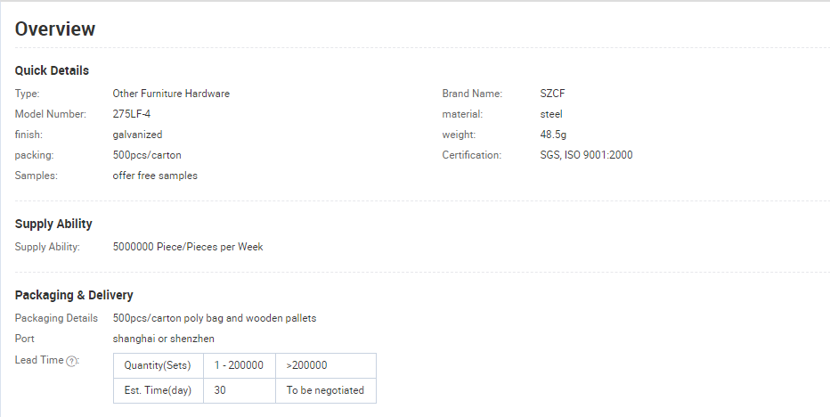Click the Packaging Details description text
Image resolution: width=830 pixels, height=417 pixels.
pyautogui.click(x=215, y=318)
